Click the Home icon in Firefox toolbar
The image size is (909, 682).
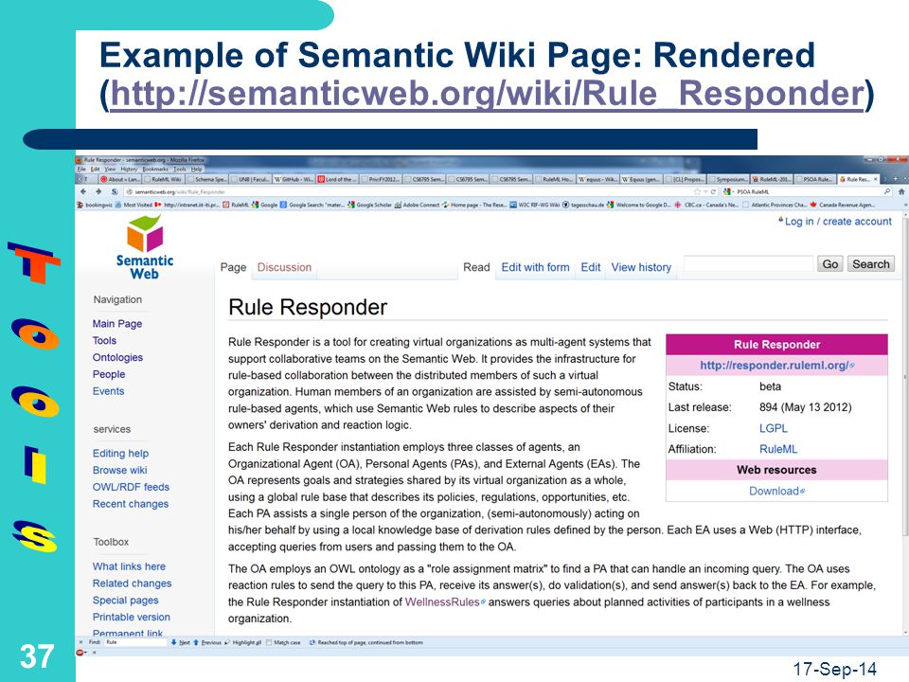(x=901, y=191)
